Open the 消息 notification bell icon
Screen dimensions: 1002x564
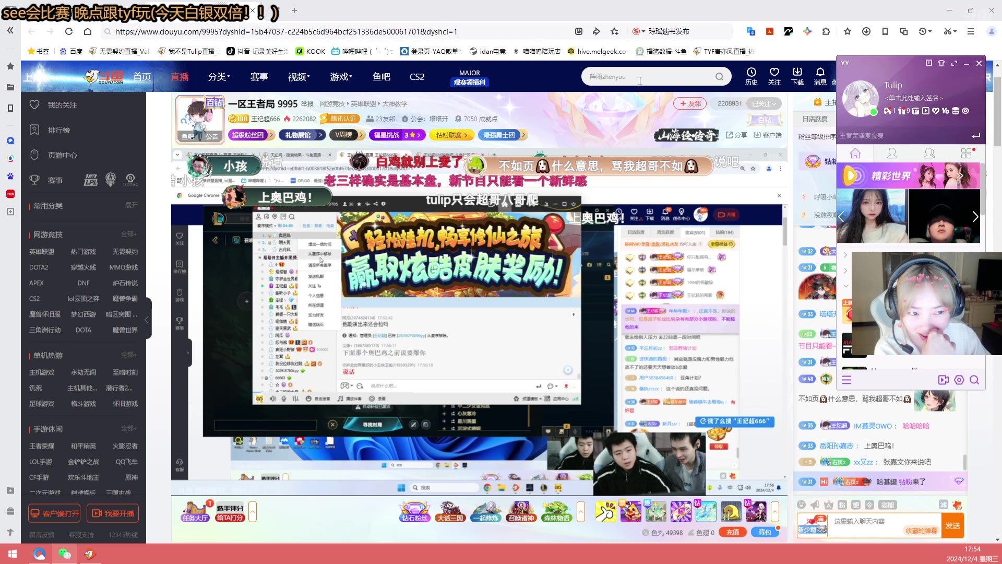tap(820, 76)
